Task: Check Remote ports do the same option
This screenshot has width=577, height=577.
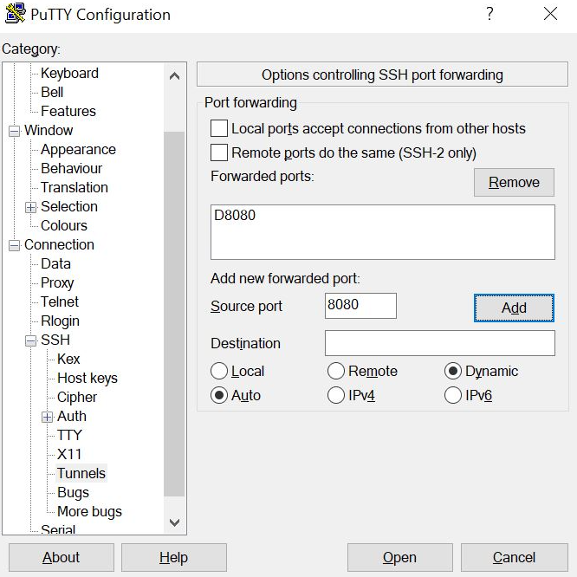Action: coord(219,153)
